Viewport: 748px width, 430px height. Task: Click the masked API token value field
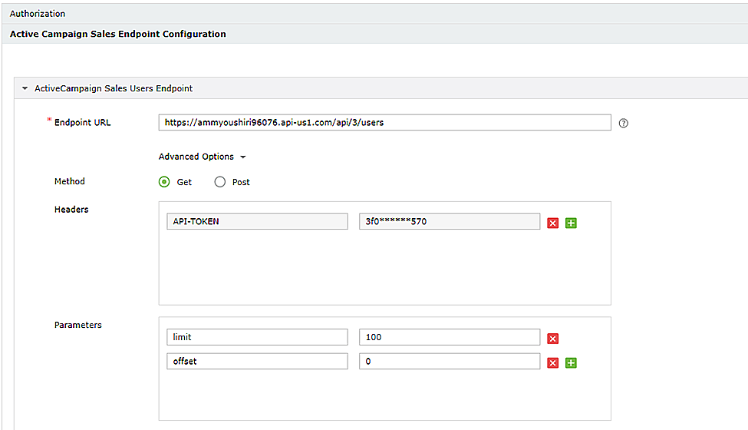click(x=449, y=221)
